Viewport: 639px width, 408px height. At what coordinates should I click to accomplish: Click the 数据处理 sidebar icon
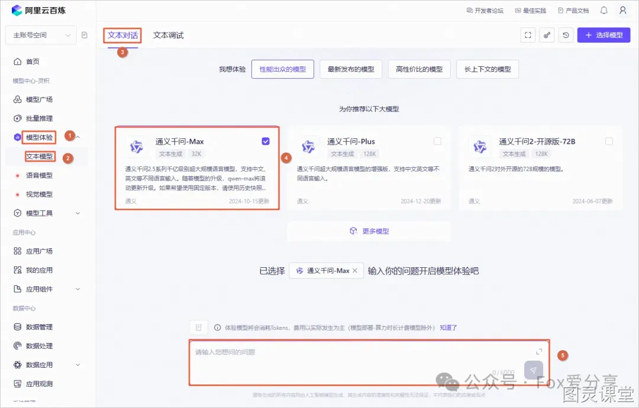(18, 346)
